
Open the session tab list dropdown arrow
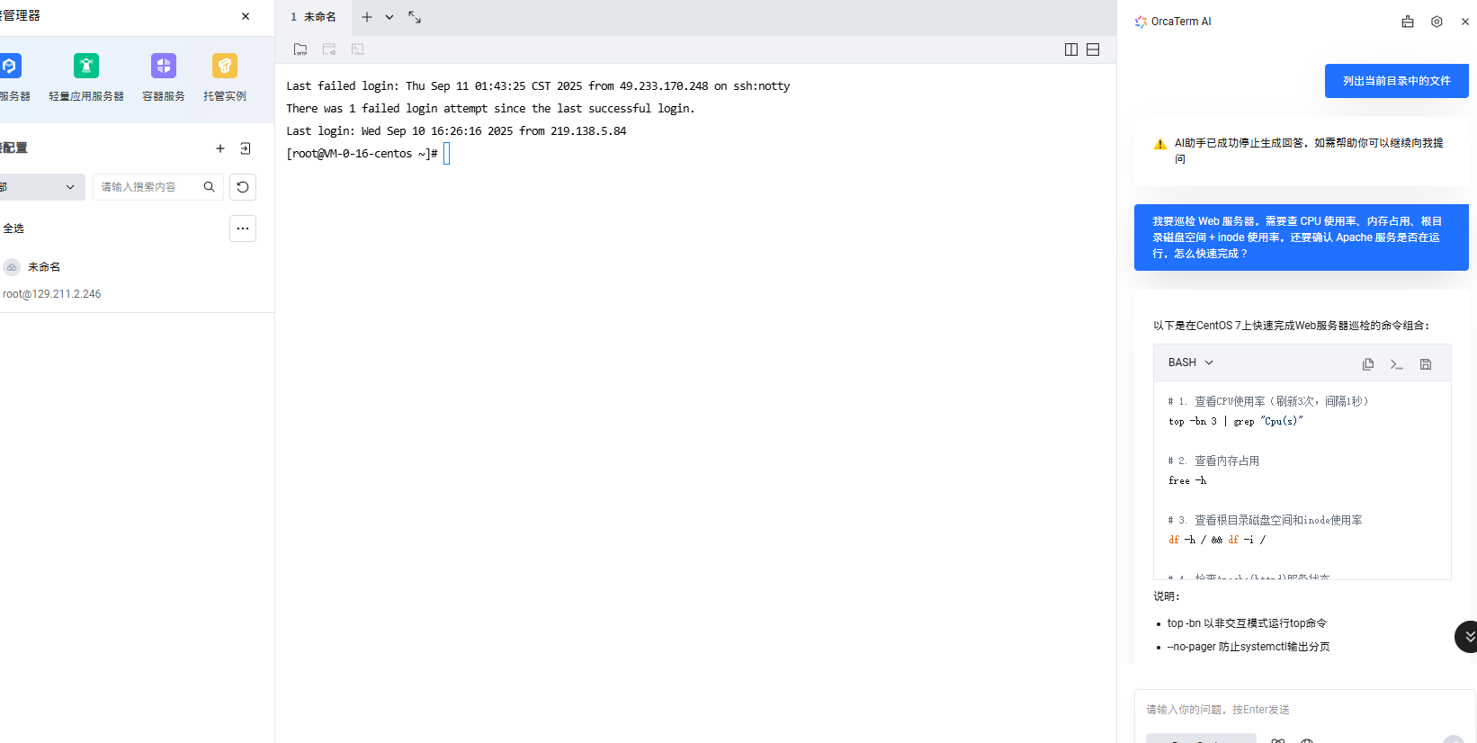(389, 17)
